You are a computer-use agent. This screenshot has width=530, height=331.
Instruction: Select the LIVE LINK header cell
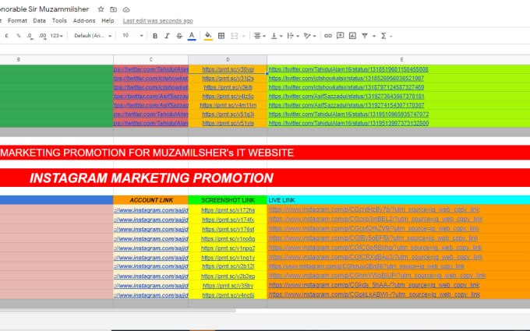(x=398, y=200)
